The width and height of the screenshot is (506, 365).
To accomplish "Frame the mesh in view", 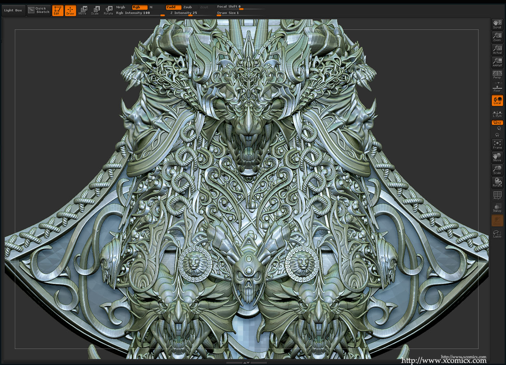I will point(497,145).
